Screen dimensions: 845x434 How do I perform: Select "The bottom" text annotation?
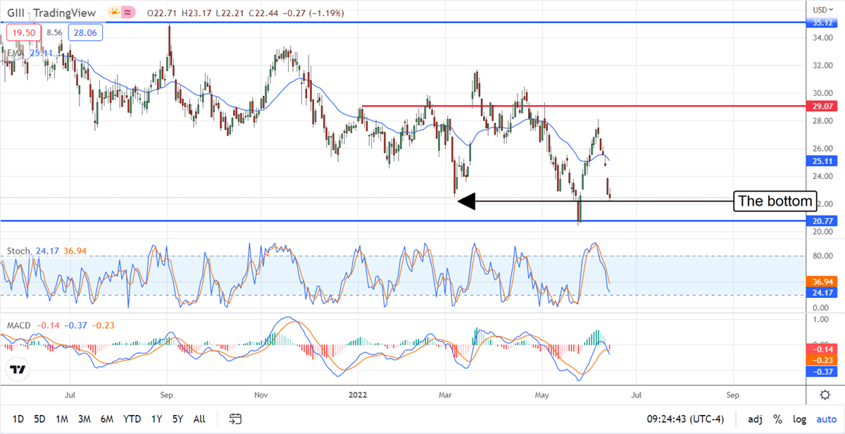[775, 201]
